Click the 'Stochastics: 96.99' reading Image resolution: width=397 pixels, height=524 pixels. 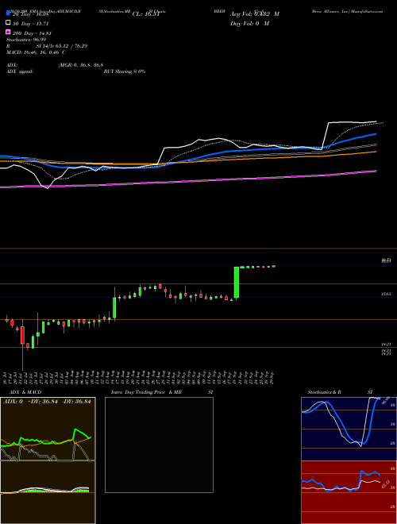[x=26, y=40]
